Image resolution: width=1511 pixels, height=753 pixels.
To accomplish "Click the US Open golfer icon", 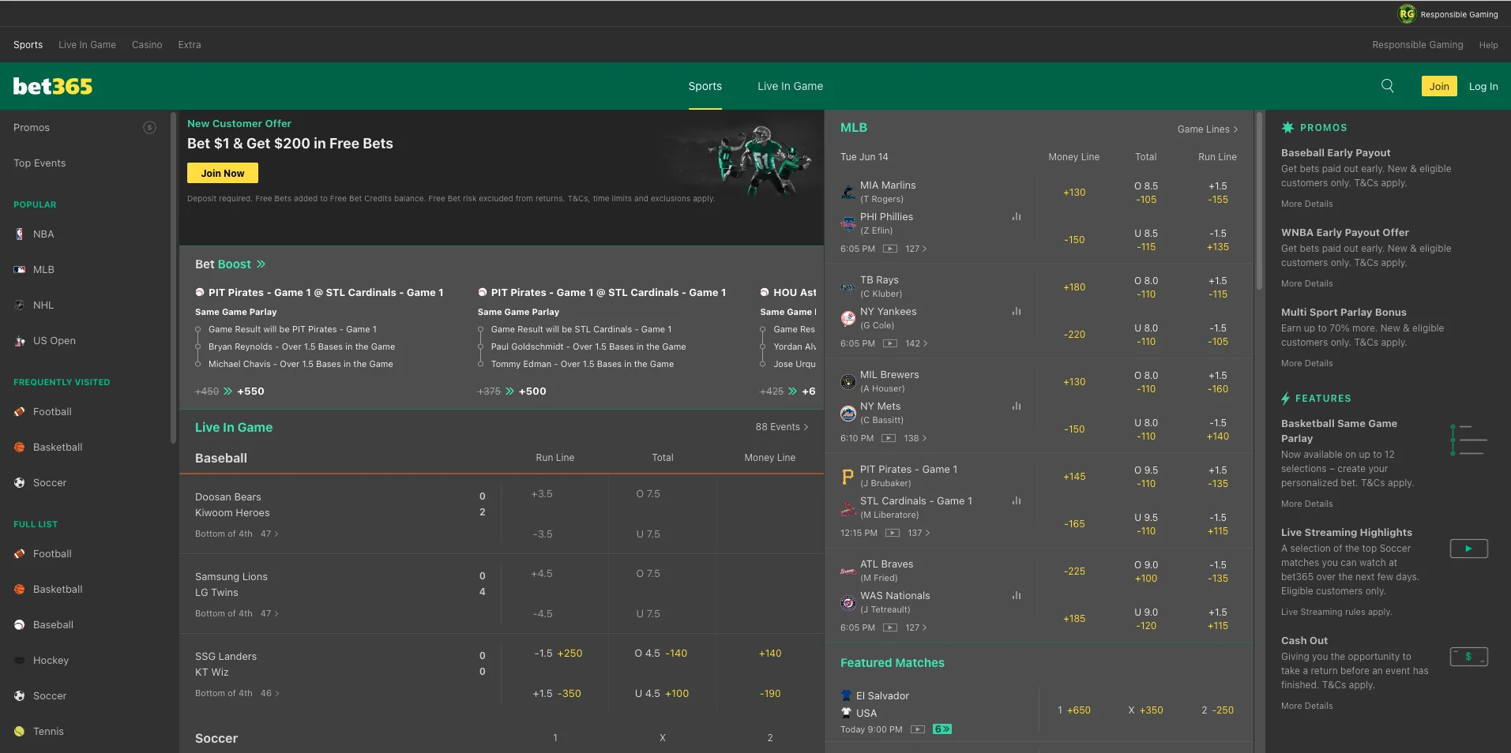I will [20, 341].
